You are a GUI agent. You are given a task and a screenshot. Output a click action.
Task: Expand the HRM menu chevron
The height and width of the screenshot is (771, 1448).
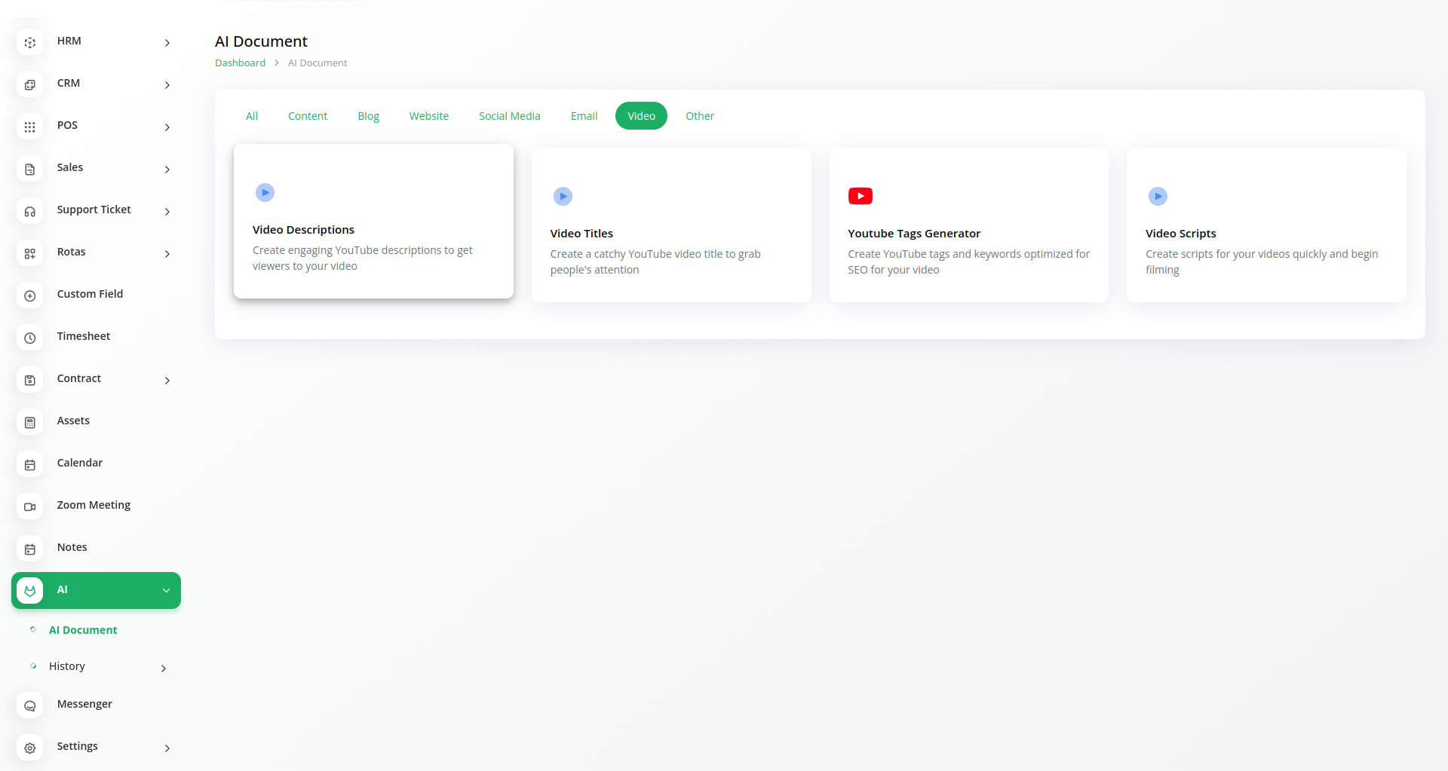click(x=167, y=43)
